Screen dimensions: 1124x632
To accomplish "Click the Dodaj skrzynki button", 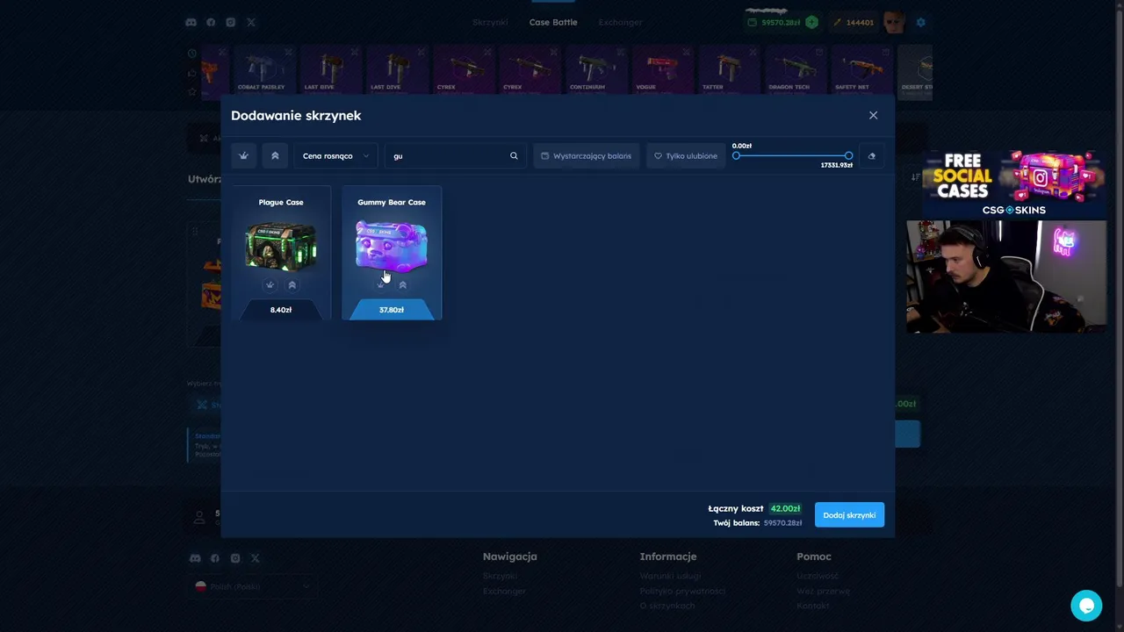I will tap(849, 515).
